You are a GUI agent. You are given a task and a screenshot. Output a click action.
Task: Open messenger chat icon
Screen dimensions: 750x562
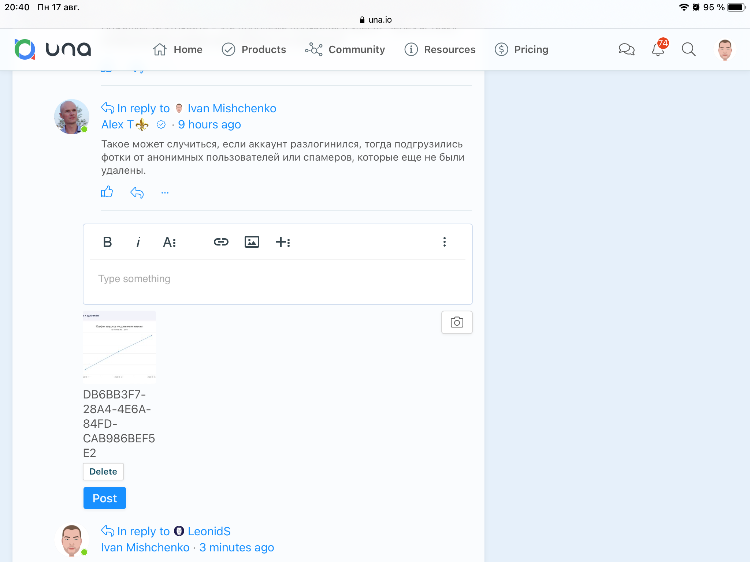626,49
